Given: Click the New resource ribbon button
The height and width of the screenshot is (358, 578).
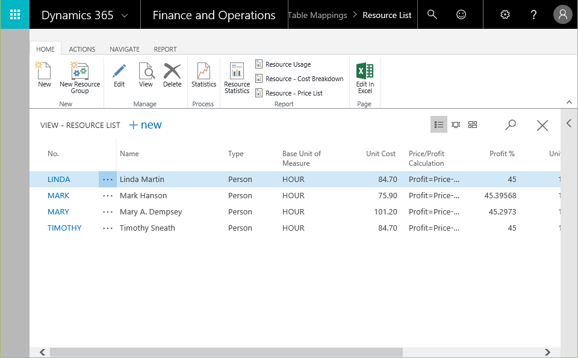Looking at the screenshot, I should 44,74.
